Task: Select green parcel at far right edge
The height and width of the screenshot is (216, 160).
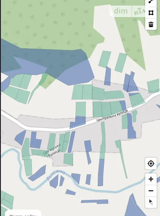Action: click(x=153, y=86)
